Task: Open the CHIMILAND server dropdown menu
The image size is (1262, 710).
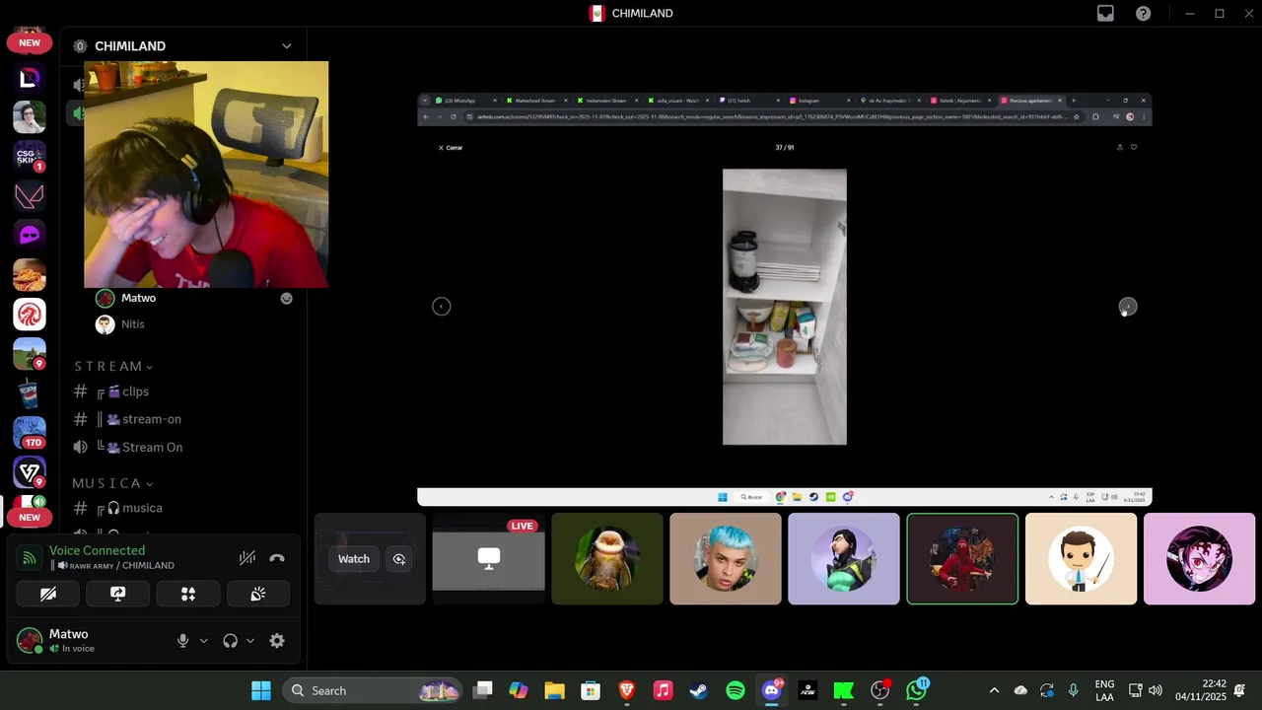Action: [x=286, y=46]
